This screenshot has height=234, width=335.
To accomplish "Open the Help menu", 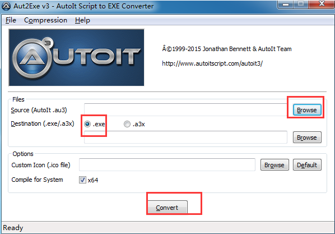I will coord(82,20).
